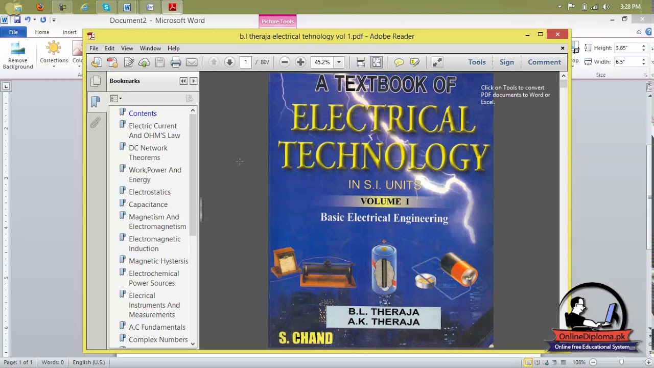Select the highlight text tool
This screenshot has width=654, height=368.
point(414,62)
